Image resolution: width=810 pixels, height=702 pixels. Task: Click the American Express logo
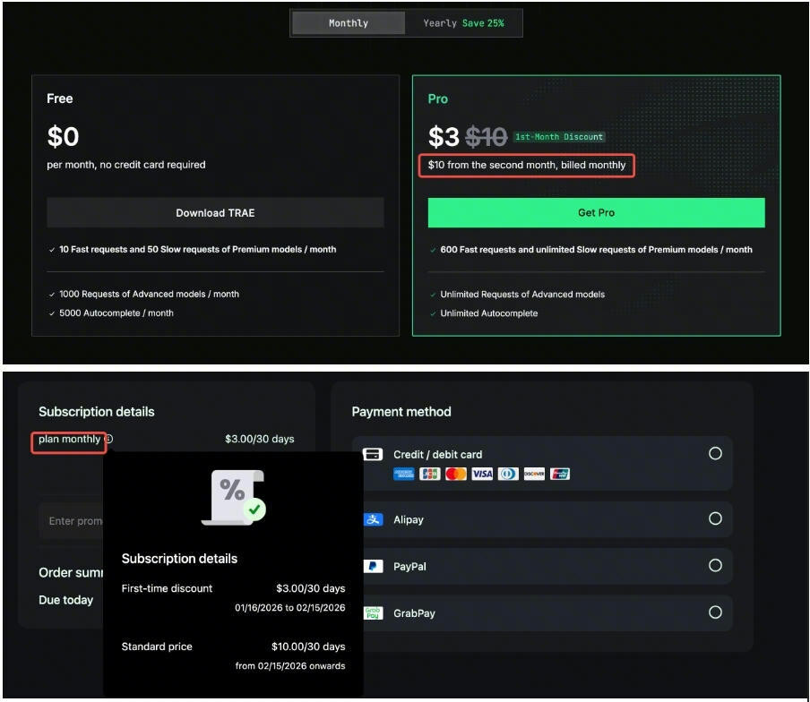[403, 474]
